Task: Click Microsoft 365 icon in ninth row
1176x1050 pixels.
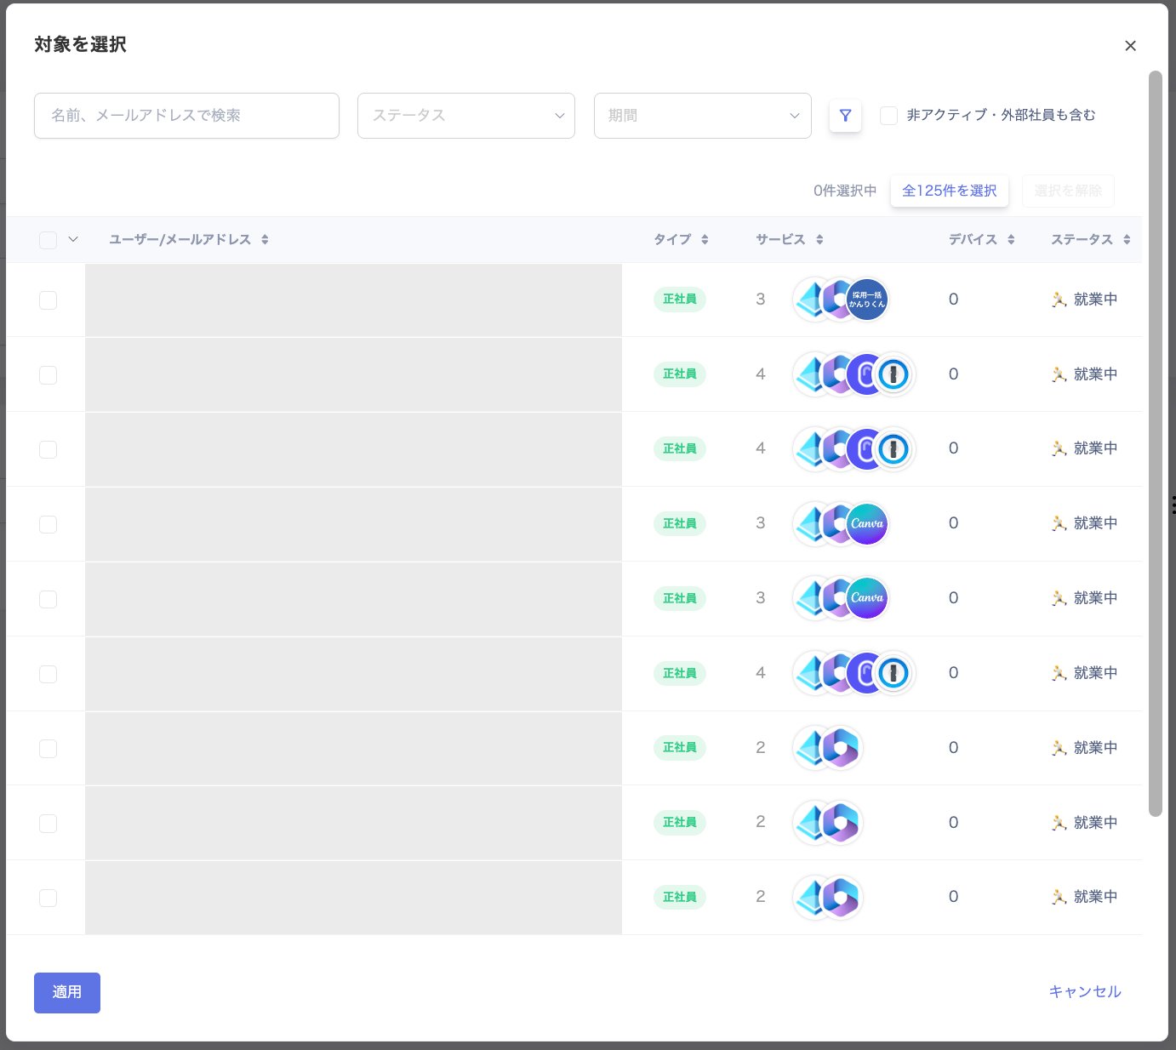Action: (842, 897)
